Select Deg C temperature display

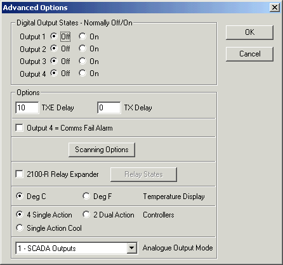[20, 196]
